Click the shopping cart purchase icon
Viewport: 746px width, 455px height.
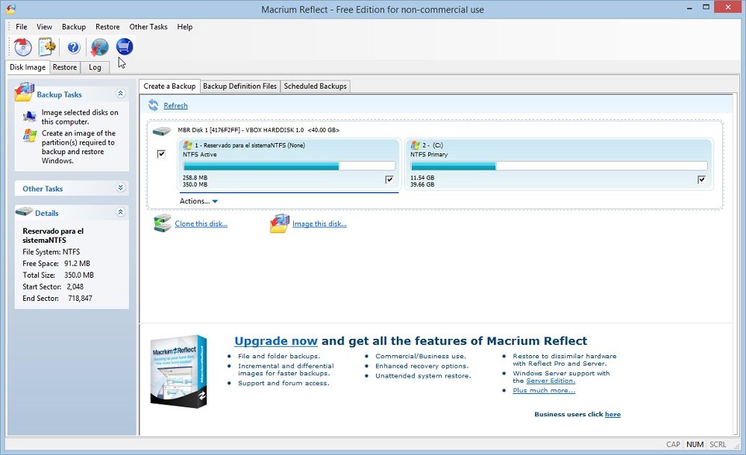pos(124,47)
